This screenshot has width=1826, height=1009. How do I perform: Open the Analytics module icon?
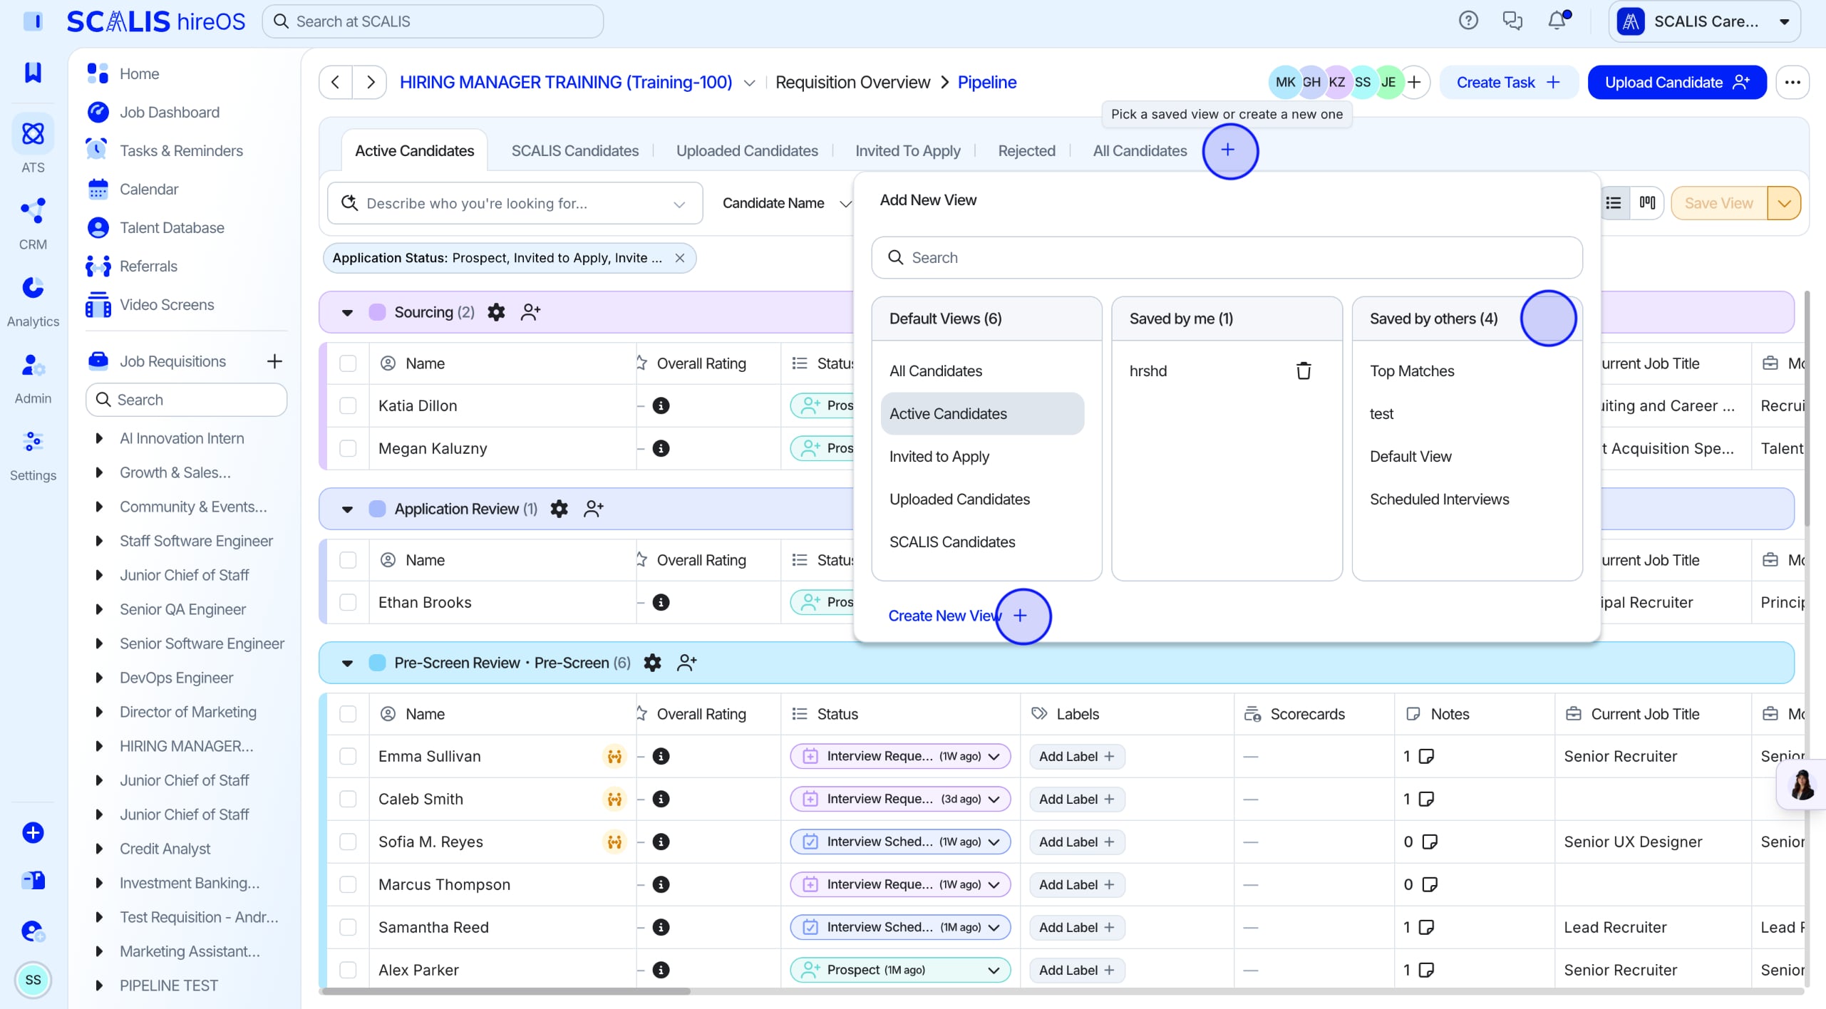pos(33,288)
